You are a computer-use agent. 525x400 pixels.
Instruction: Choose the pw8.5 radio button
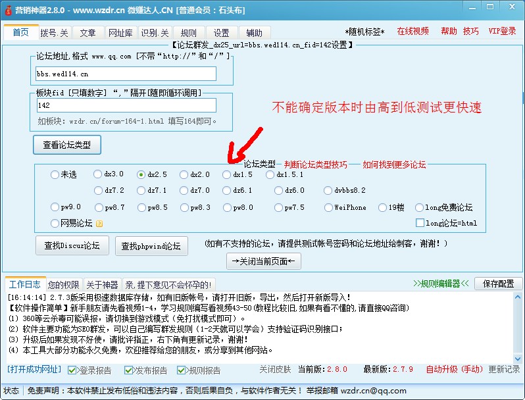tap(153, 207)
